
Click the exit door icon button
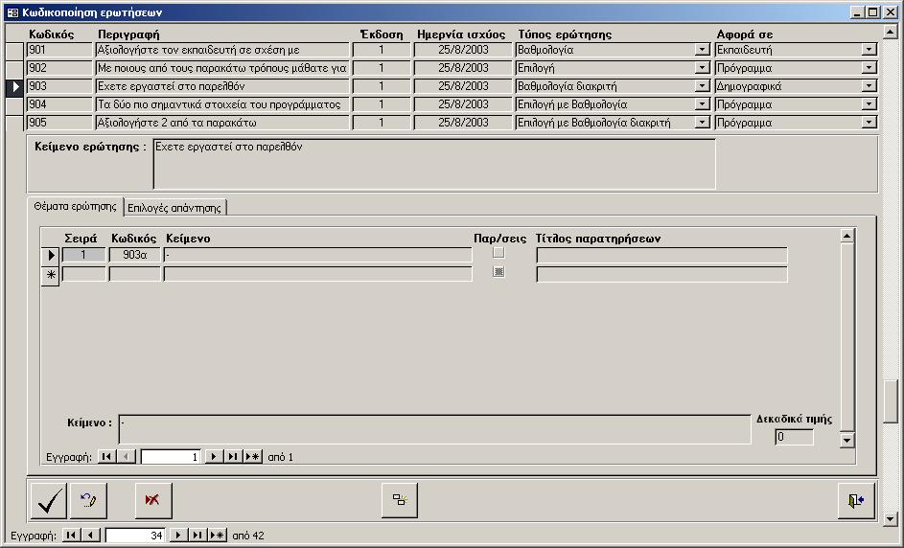tap(855, 500)
